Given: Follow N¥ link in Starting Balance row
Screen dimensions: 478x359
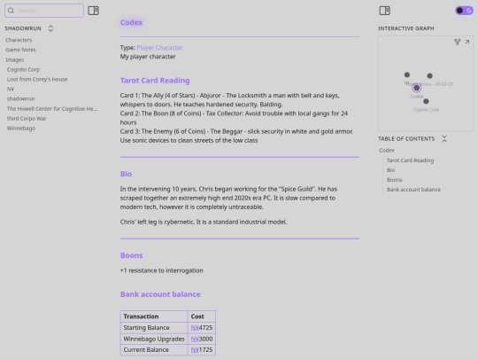Looking at the screenshot, I should [195, 328].
